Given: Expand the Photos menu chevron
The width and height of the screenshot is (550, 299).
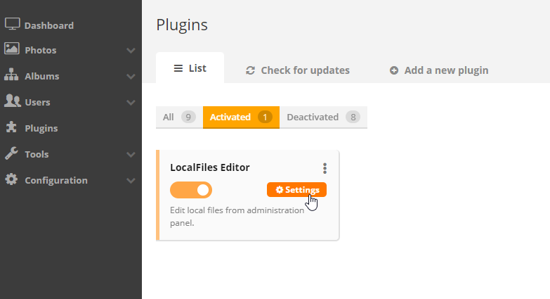Looking at the screenshot, I should coord(131,51).
